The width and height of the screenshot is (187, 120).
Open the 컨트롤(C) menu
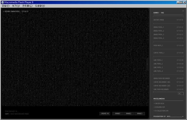[27, 6]
